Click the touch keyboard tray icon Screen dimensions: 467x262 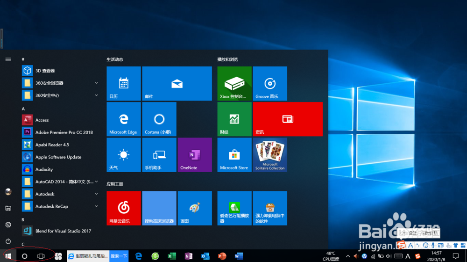(x=398, y=256)
